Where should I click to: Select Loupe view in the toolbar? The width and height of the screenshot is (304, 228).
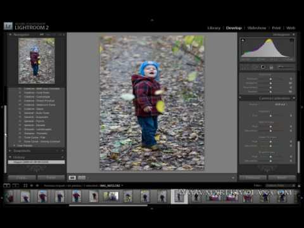(72, 178)
